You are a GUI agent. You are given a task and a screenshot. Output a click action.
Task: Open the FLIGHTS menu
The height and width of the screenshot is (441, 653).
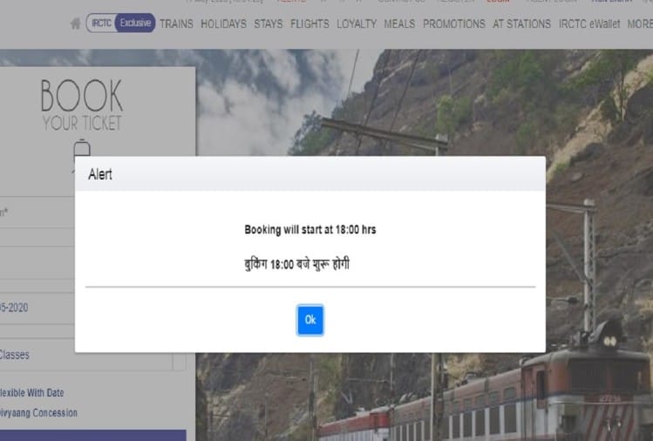pyautogui.click(x=309, y=24)
